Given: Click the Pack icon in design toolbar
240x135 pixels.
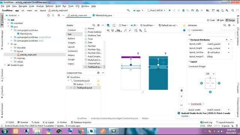Looking at the screenshot, I should [136, 30].
